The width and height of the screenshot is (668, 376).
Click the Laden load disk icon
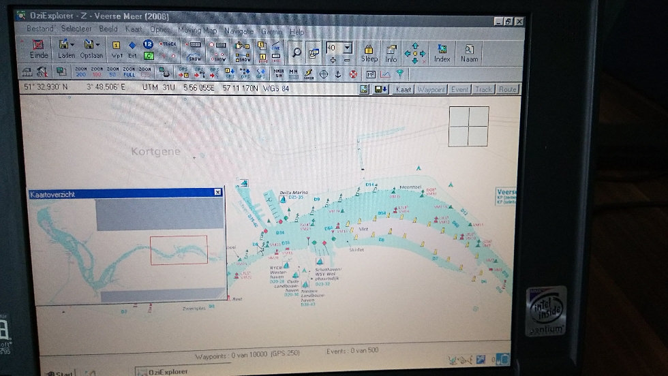pos(63,44)
